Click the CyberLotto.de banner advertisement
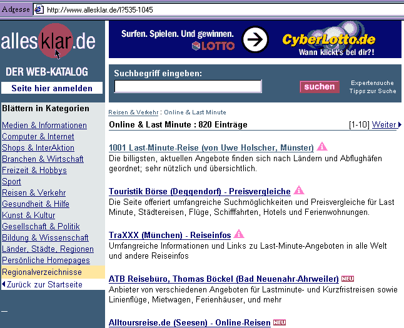This screenshot has width=404, height=328. 255,39
